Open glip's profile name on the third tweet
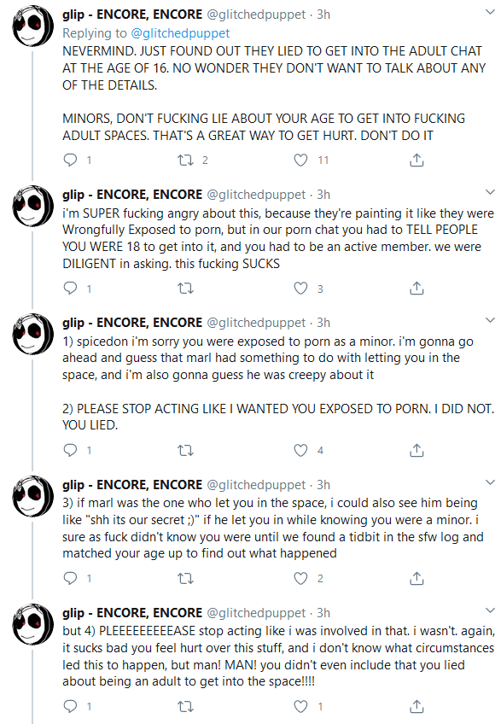 pos(132,322)
